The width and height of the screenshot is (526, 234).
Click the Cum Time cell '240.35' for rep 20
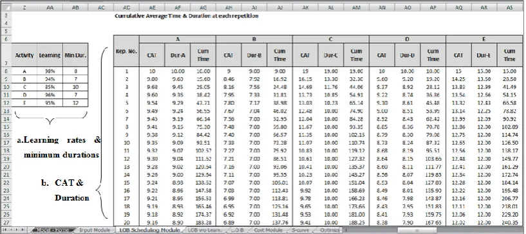click(509, 222)
